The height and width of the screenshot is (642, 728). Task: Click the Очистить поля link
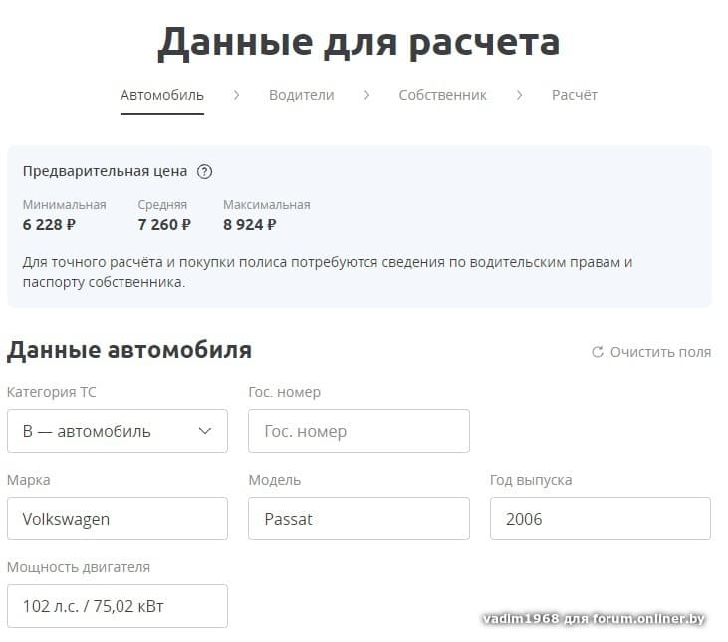[660, 352]
